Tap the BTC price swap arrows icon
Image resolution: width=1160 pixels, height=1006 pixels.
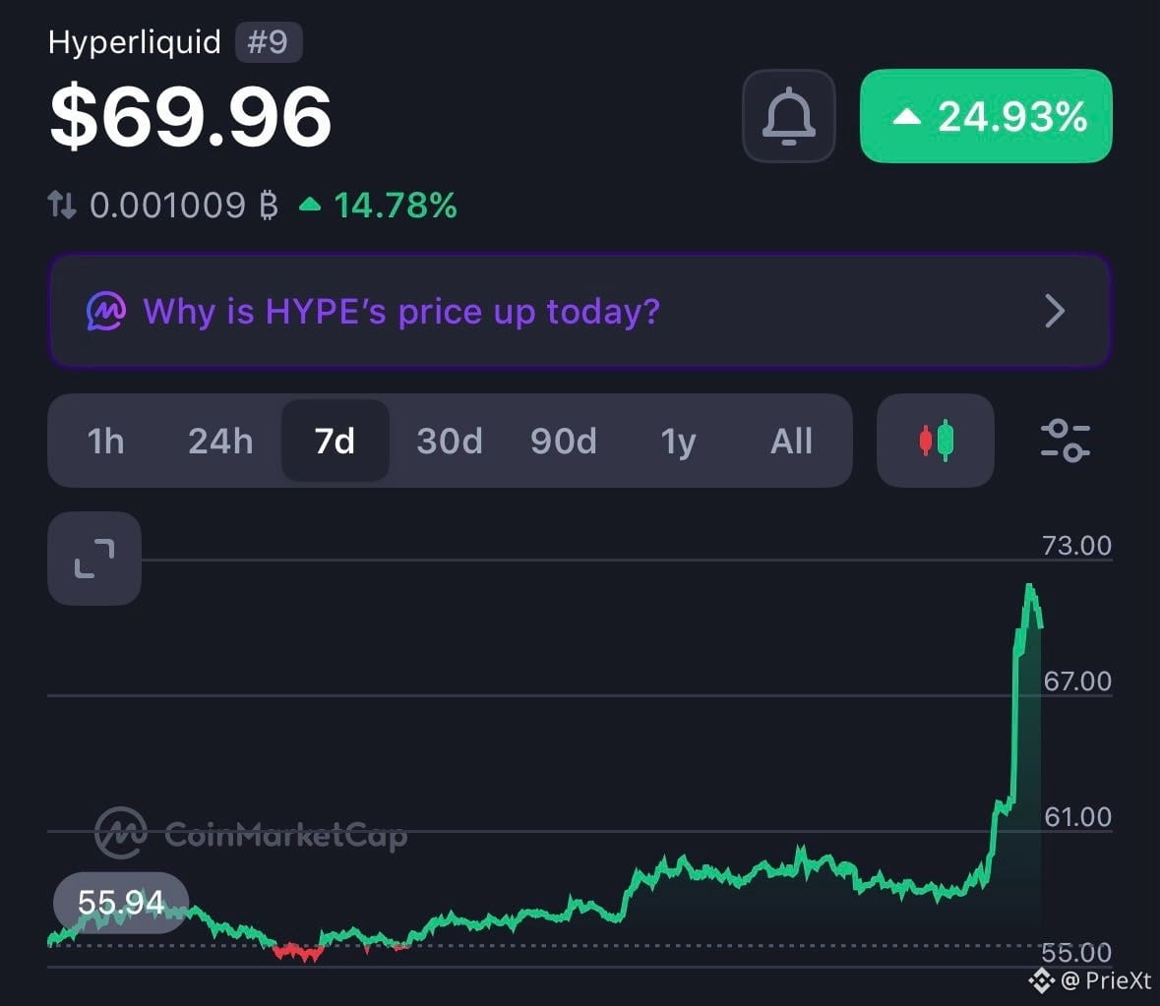62,205
